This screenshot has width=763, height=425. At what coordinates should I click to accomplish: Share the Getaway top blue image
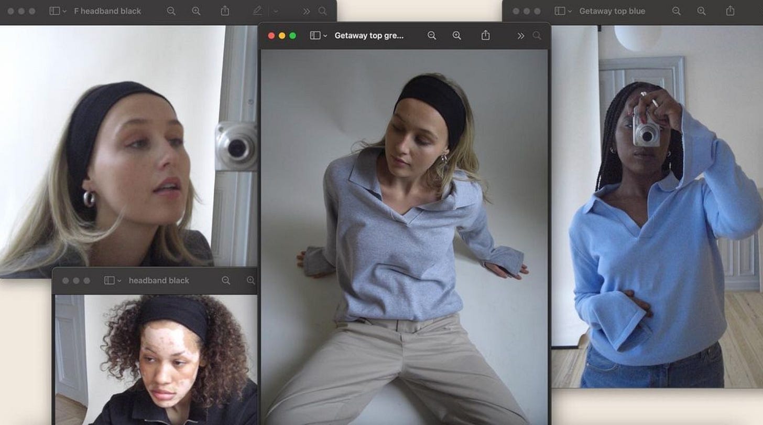[731, 10]
